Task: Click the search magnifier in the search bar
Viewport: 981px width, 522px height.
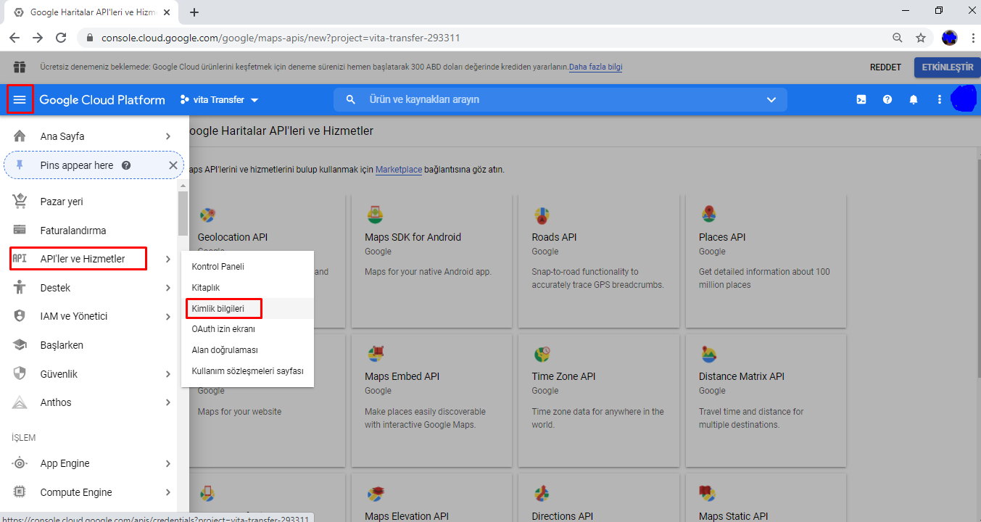Action: pos(351,99)
